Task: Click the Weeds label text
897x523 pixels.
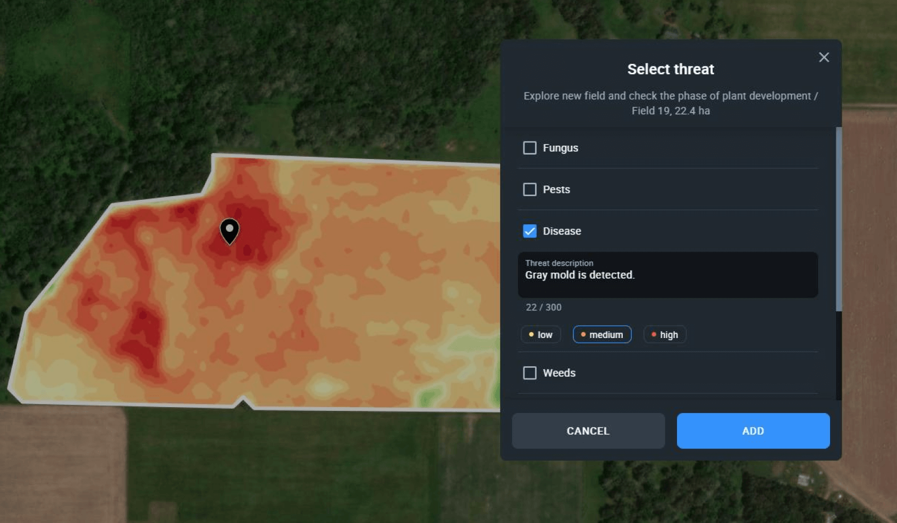Action: [x=559, y=373]
